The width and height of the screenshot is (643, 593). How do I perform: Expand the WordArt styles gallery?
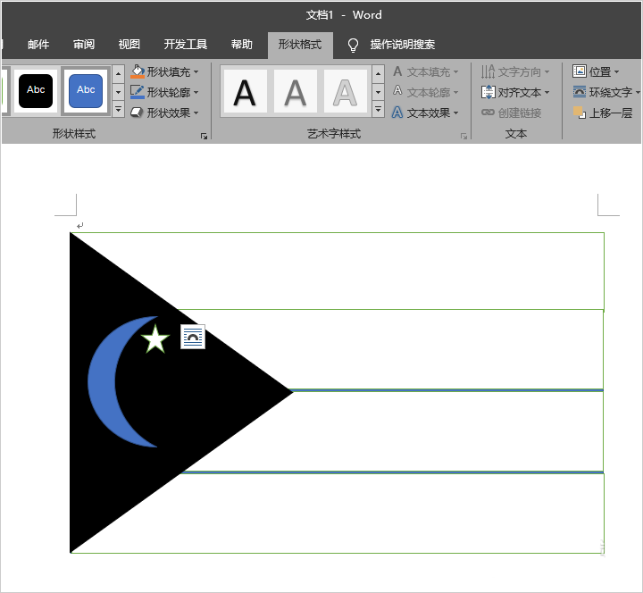(x=378, y=110)
